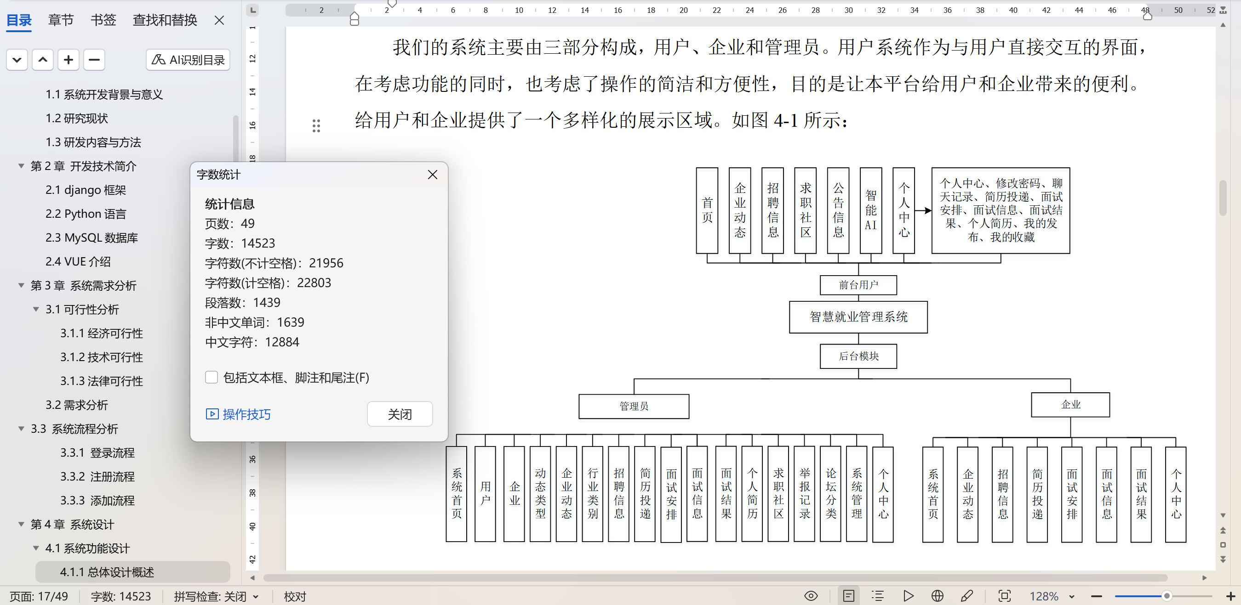
Task: Open the 查找和替换 tab
Action: click(x=165, y=20)
